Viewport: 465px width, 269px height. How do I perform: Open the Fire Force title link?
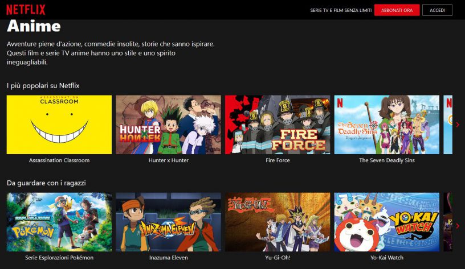278,160
